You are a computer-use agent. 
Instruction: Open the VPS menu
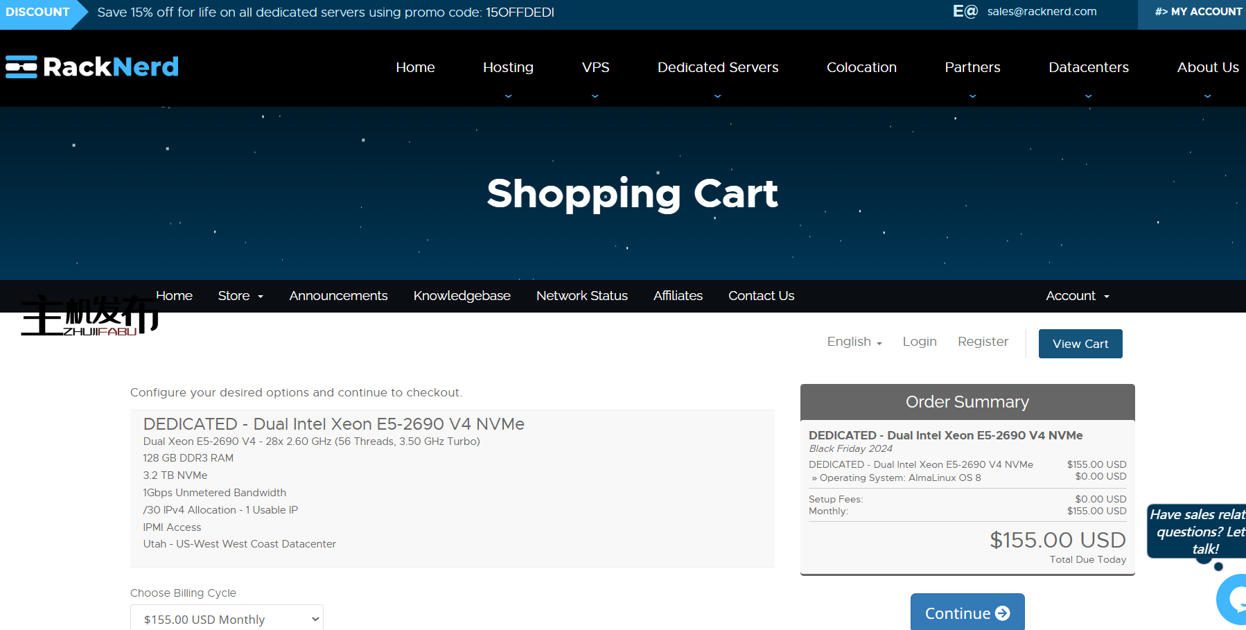point(595,68)
